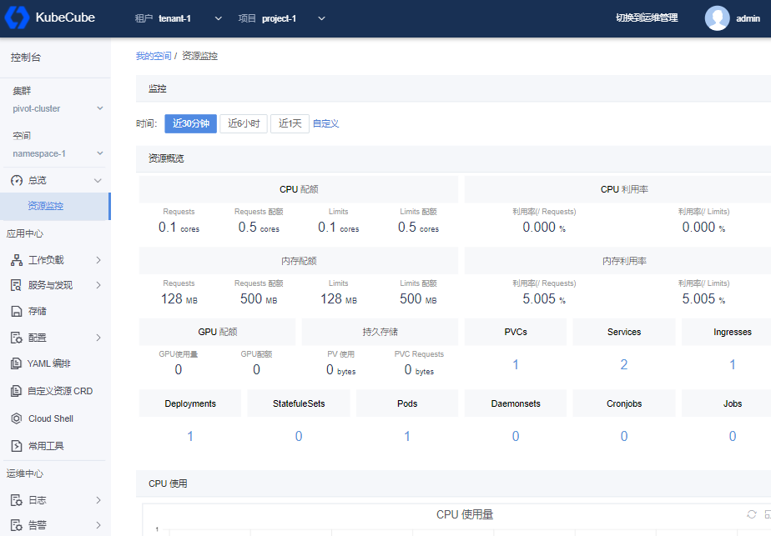Click the 自定义 time range link
The image size is (771, 536).
(326, 123)
